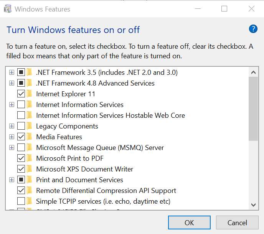Click folder icon beside Simple TCPIP services
264x234 pixels.
point(30,201)
